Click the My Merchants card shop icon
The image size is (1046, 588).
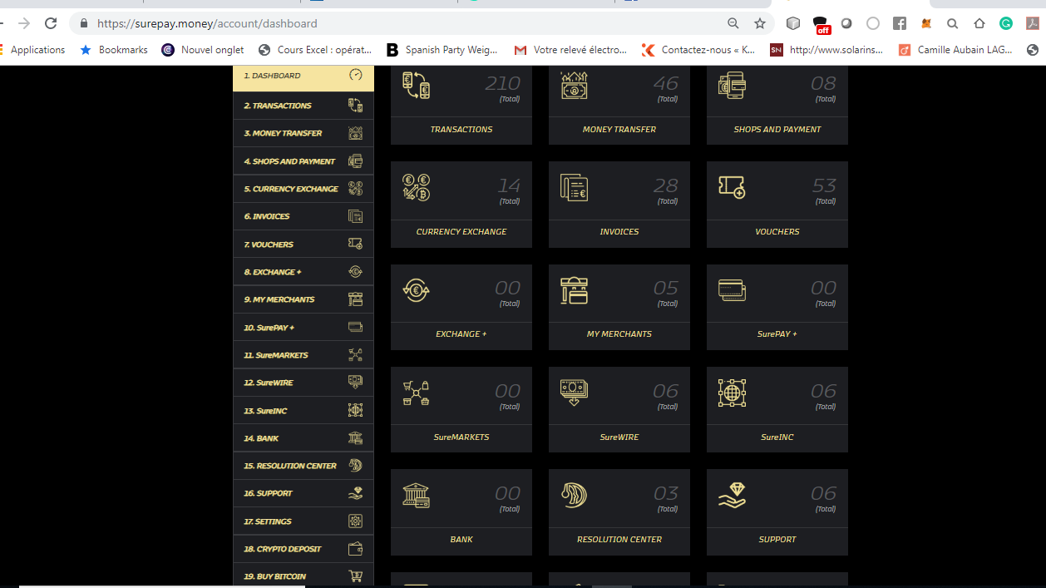(x=575, y=289)
